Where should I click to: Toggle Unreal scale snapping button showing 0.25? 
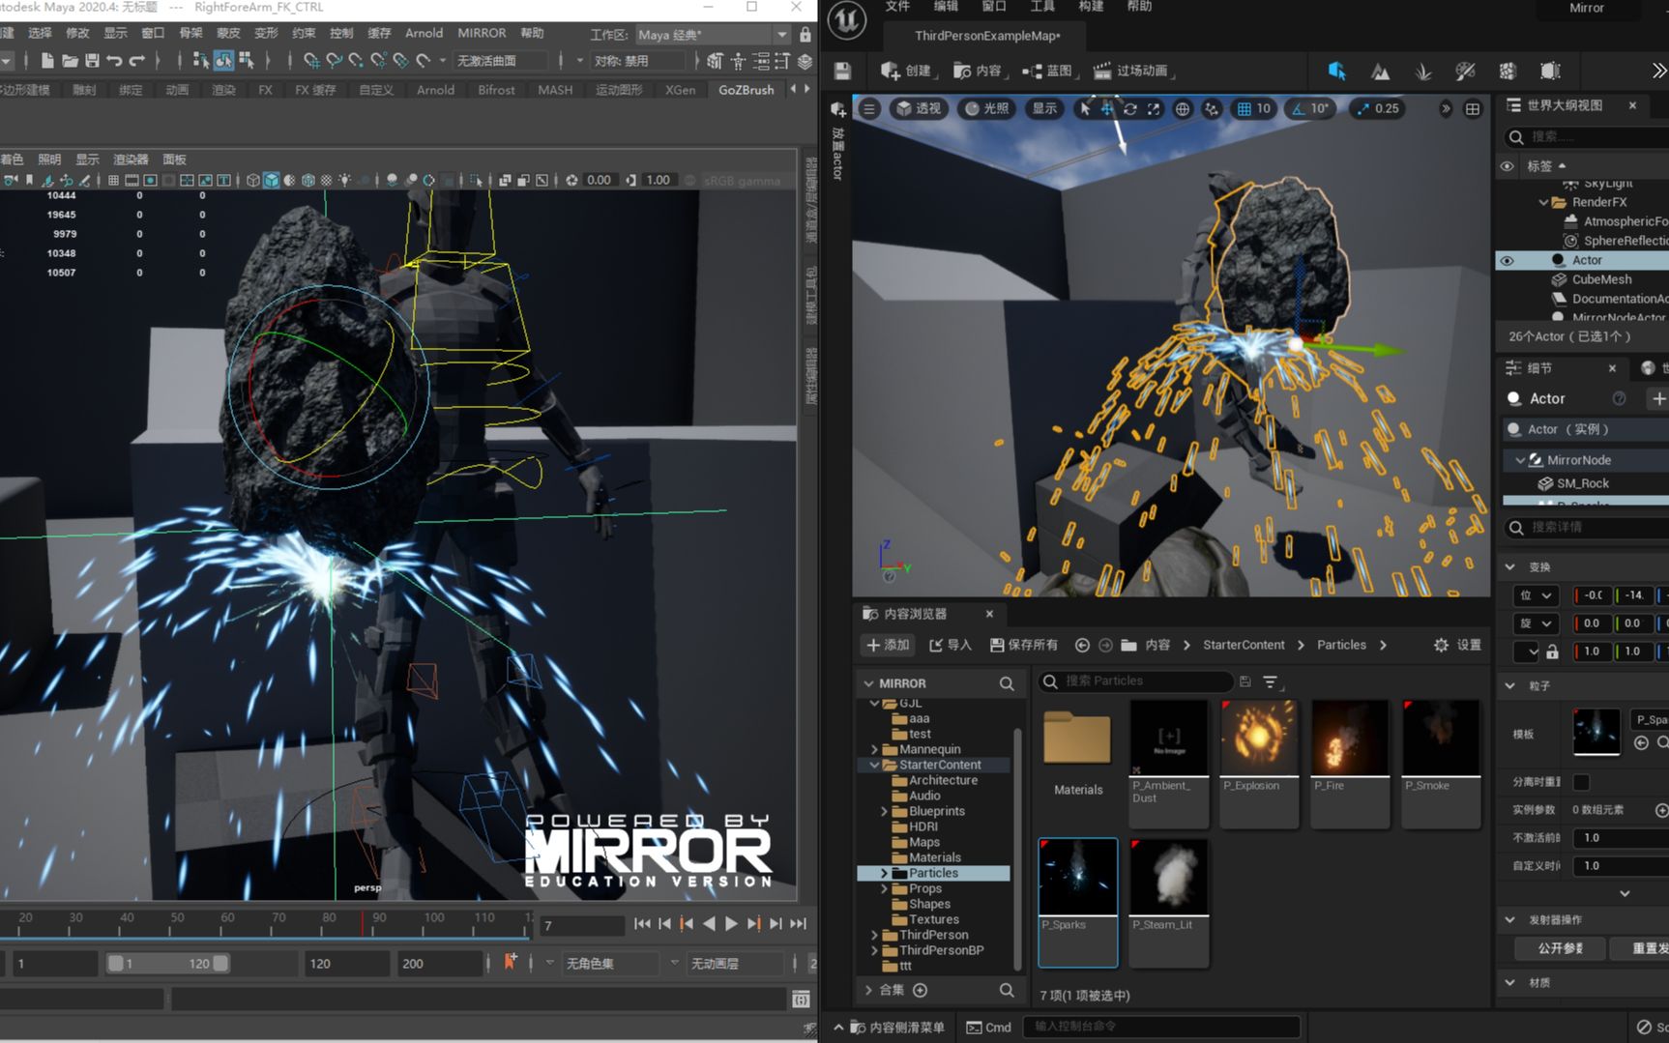(1378, 108)
